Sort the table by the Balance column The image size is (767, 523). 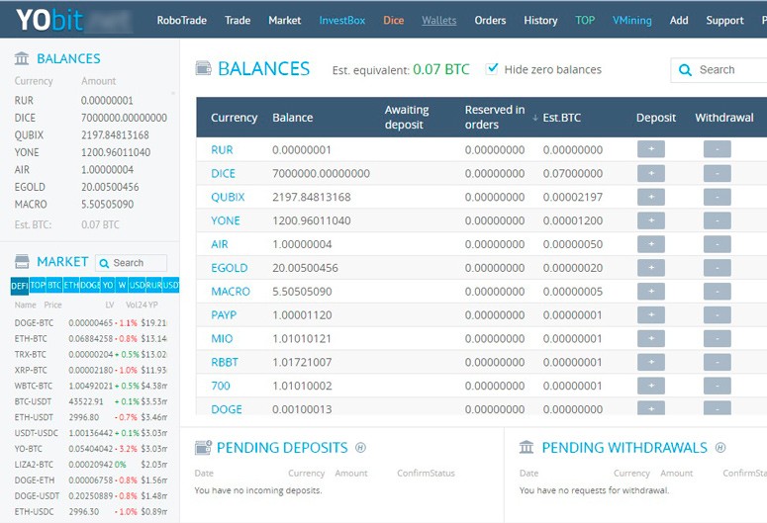point(293,118)
